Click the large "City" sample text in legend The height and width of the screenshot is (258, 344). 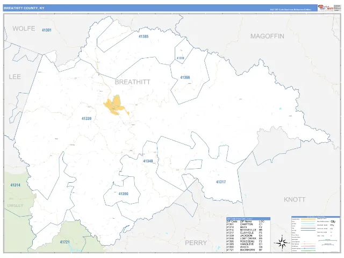[333, 221]
